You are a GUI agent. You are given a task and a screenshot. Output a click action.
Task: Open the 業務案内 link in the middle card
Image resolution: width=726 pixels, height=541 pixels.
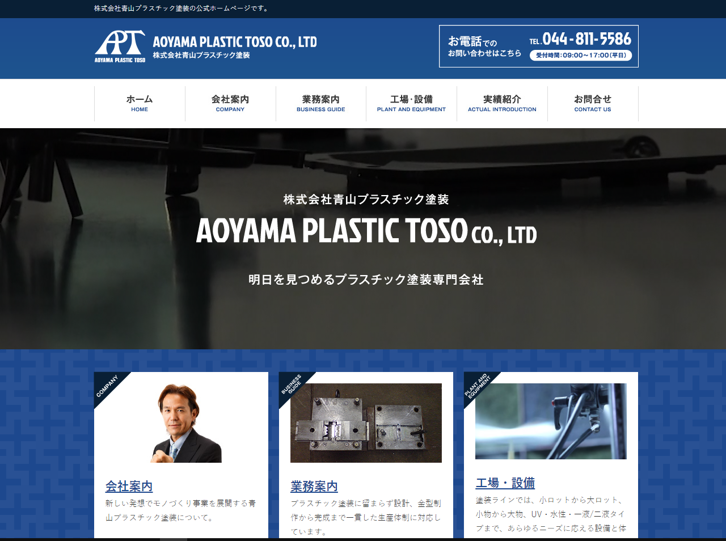pyautogui.click(x=314, y=487)
